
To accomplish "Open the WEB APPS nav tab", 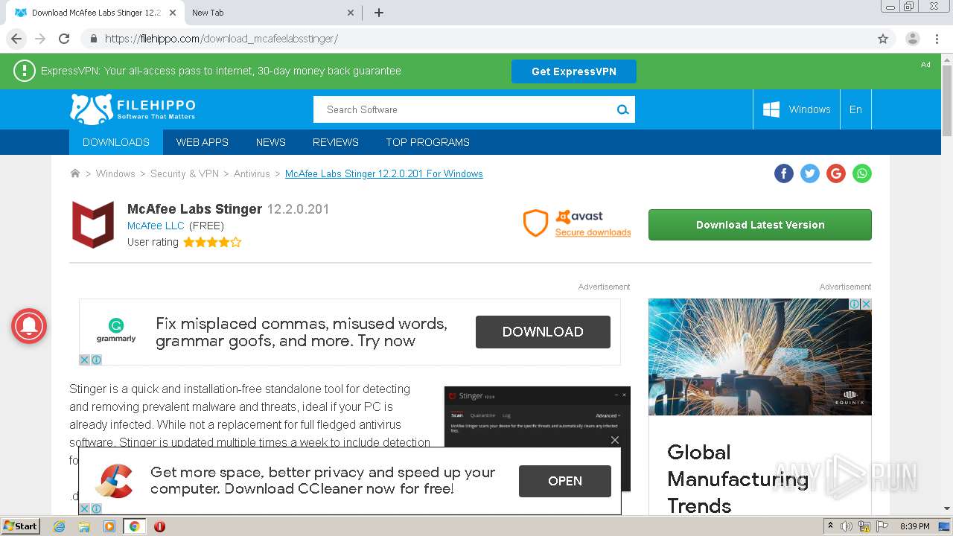I will tap(203, 142).
